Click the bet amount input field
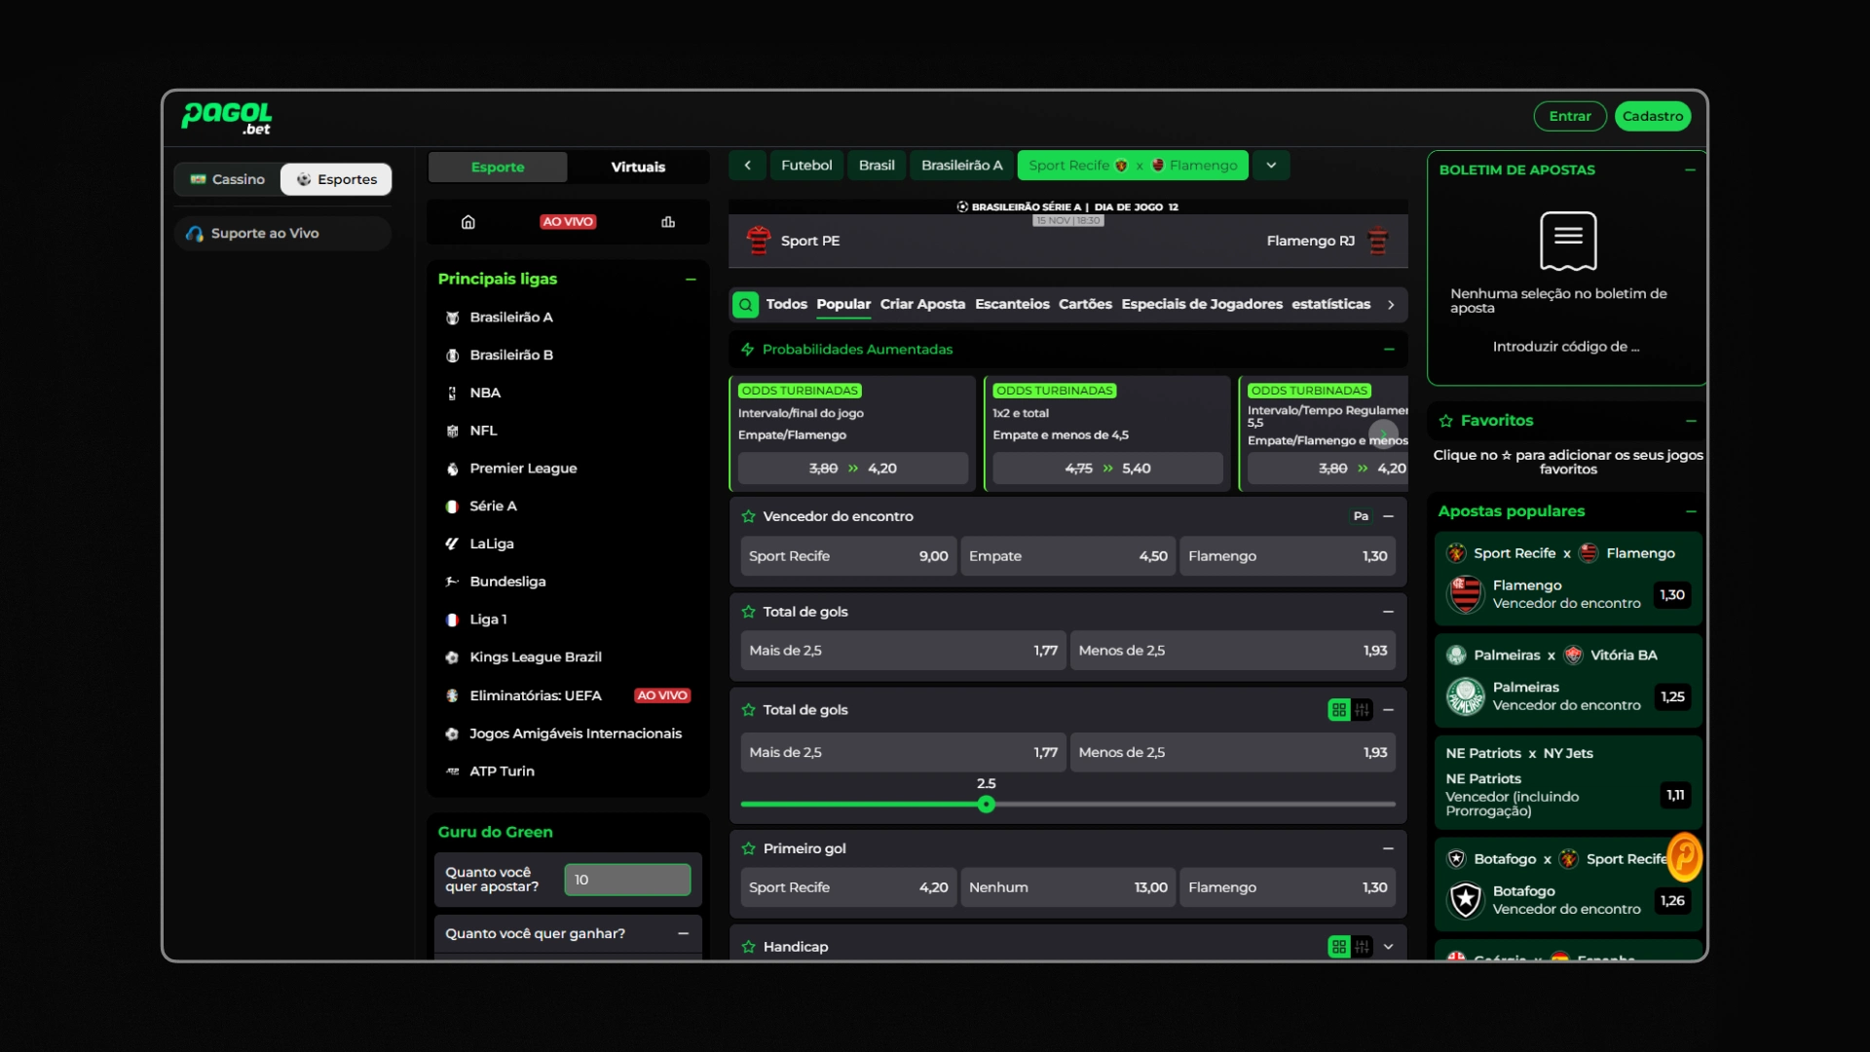The height and width of the screenshot is (1052, 1870). 627,880
